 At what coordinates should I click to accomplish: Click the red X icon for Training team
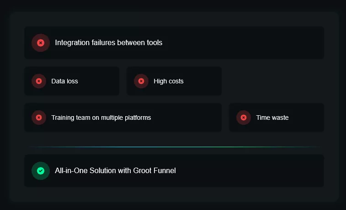[39, 118]
